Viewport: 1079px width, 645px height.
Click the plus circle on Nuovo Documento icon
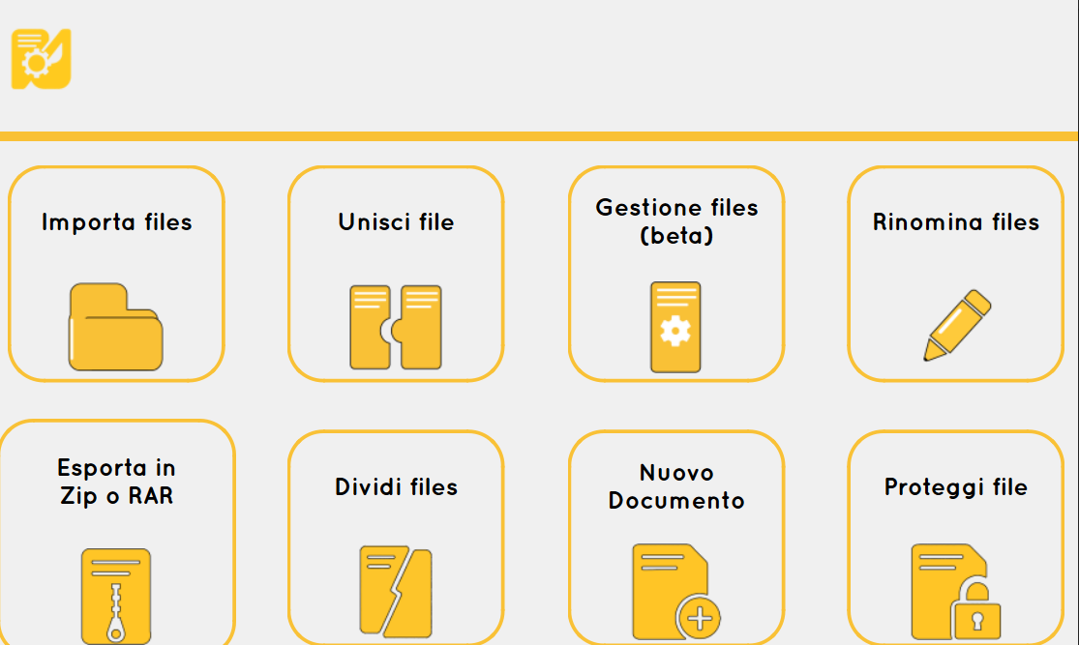701,617
